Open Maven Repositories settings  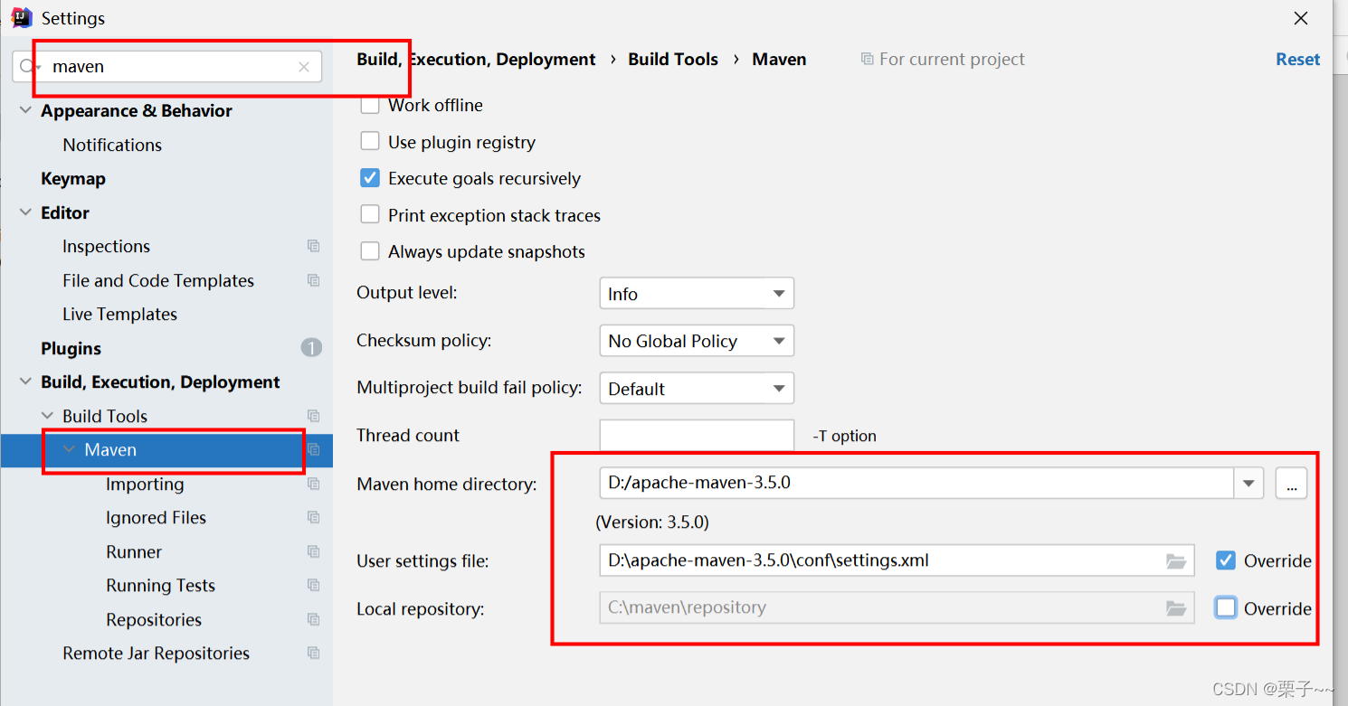pos(154,619)
